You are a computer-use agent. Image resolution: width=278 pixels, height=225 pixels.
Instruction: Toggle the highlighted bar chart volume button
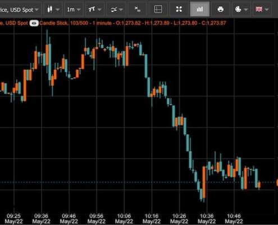tap(200, 9)
